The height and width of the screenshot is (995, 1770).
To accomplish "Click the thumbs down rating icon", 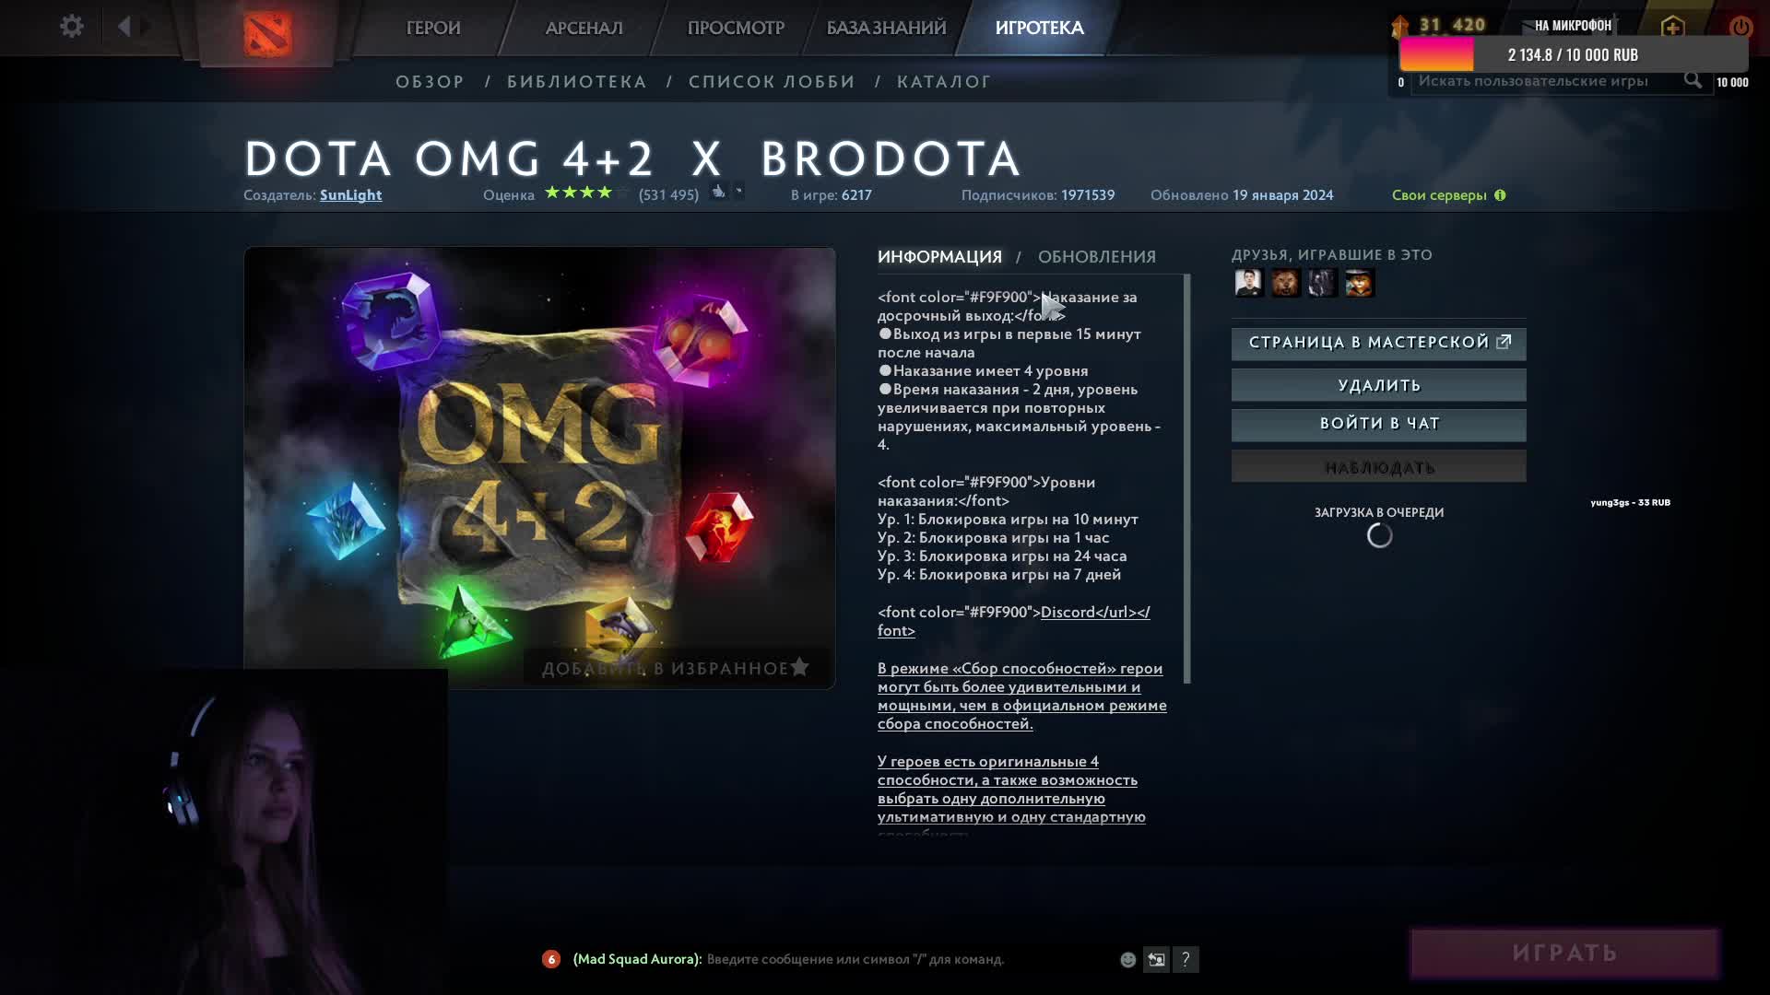I will [x=738, y=192].
